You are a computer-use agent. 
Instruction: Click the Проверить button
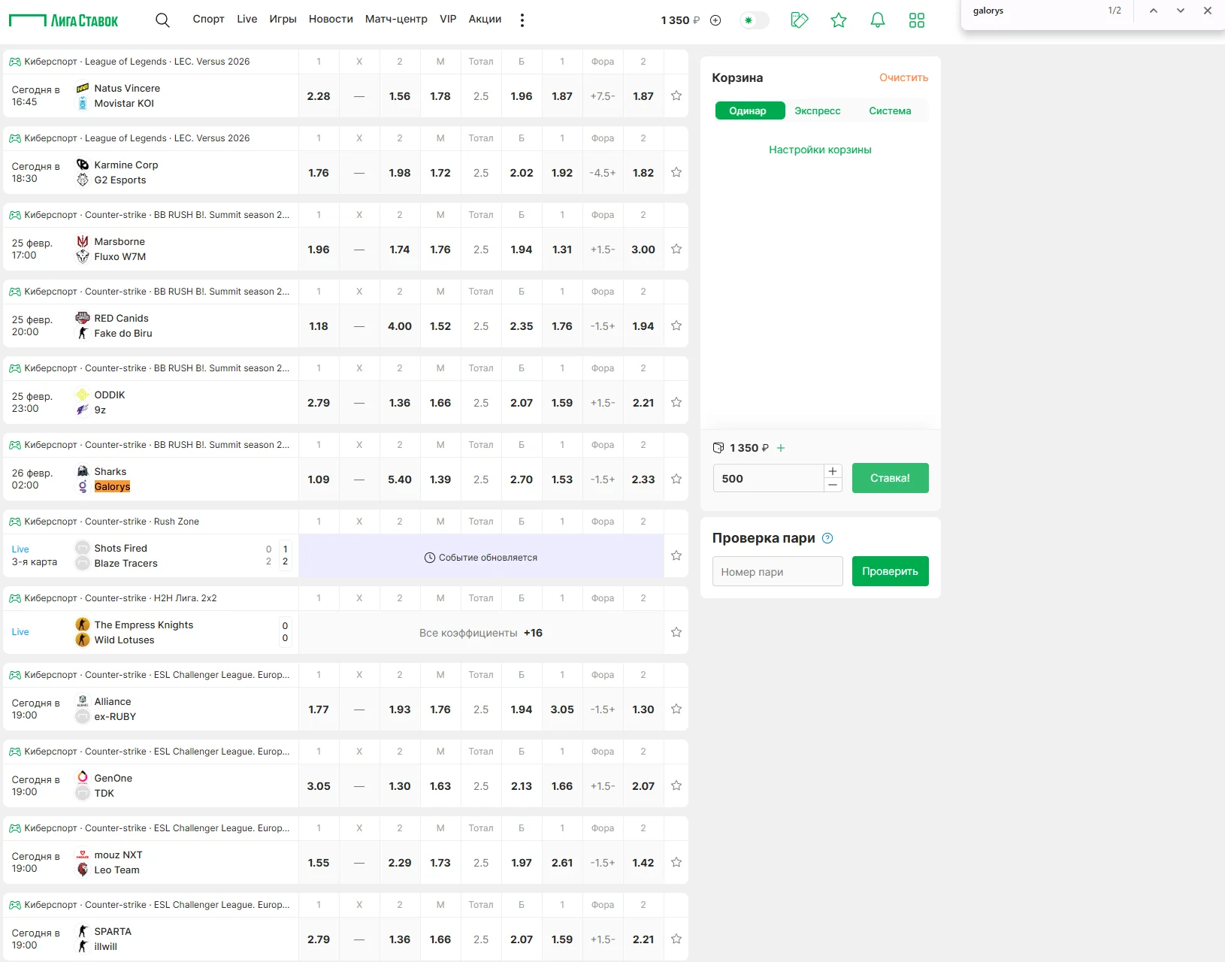tap(891, 571)
